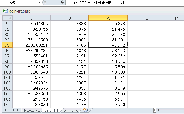Select row 100 header

pos(7,72)
